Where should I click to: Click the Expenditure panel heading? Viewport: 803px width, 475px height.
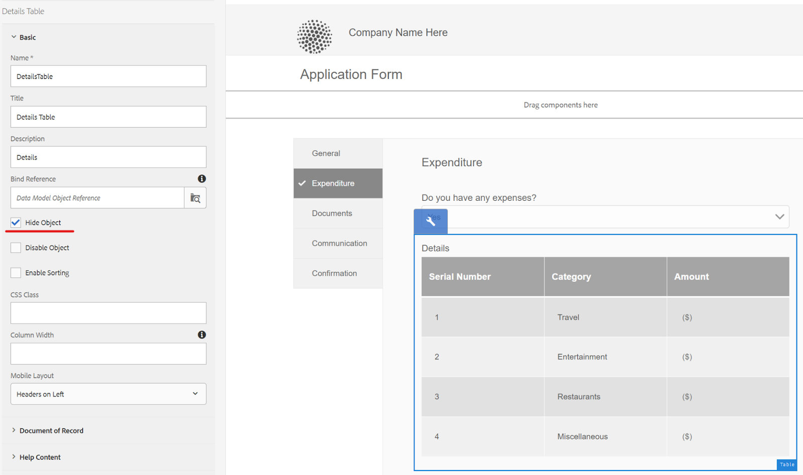452,163
